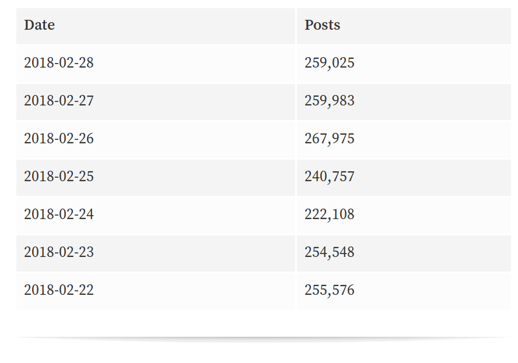518x363 pixels.
Task: Select the 2018-02-22 date cell
Action: [59, 290]
